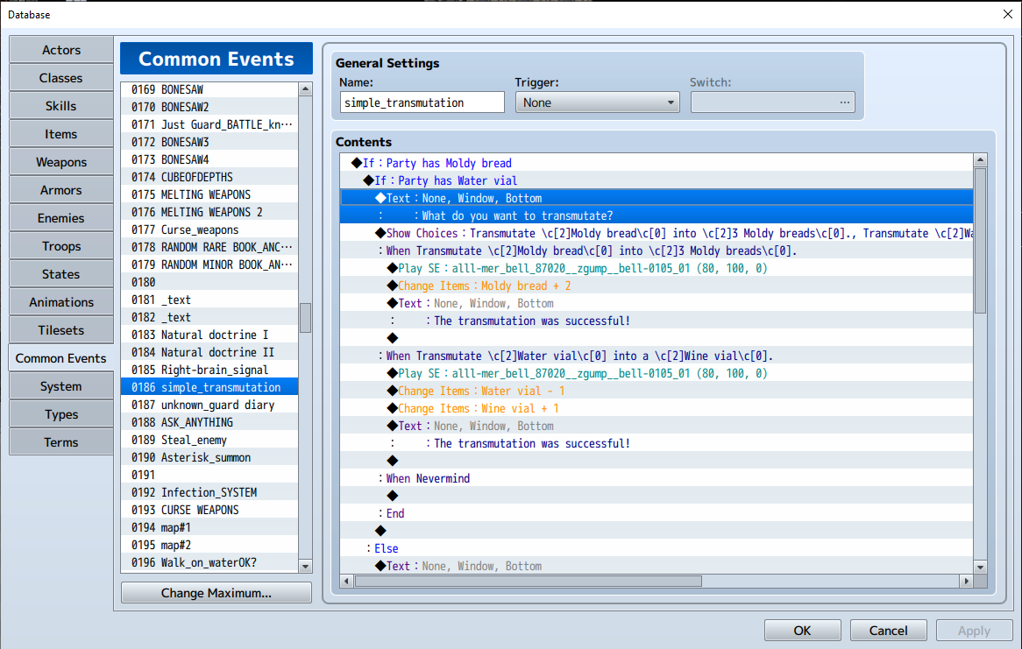Image resolution: width=1022 pixels, height=649 pixels.
Task: Select event 0171 Just Guard_BATTLE
Action: click(x=209, y=124)
